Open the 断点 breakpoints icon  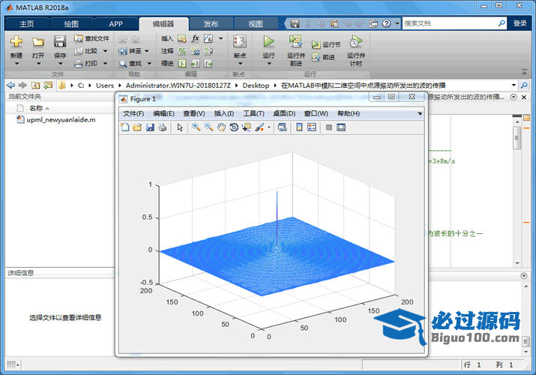240,41
